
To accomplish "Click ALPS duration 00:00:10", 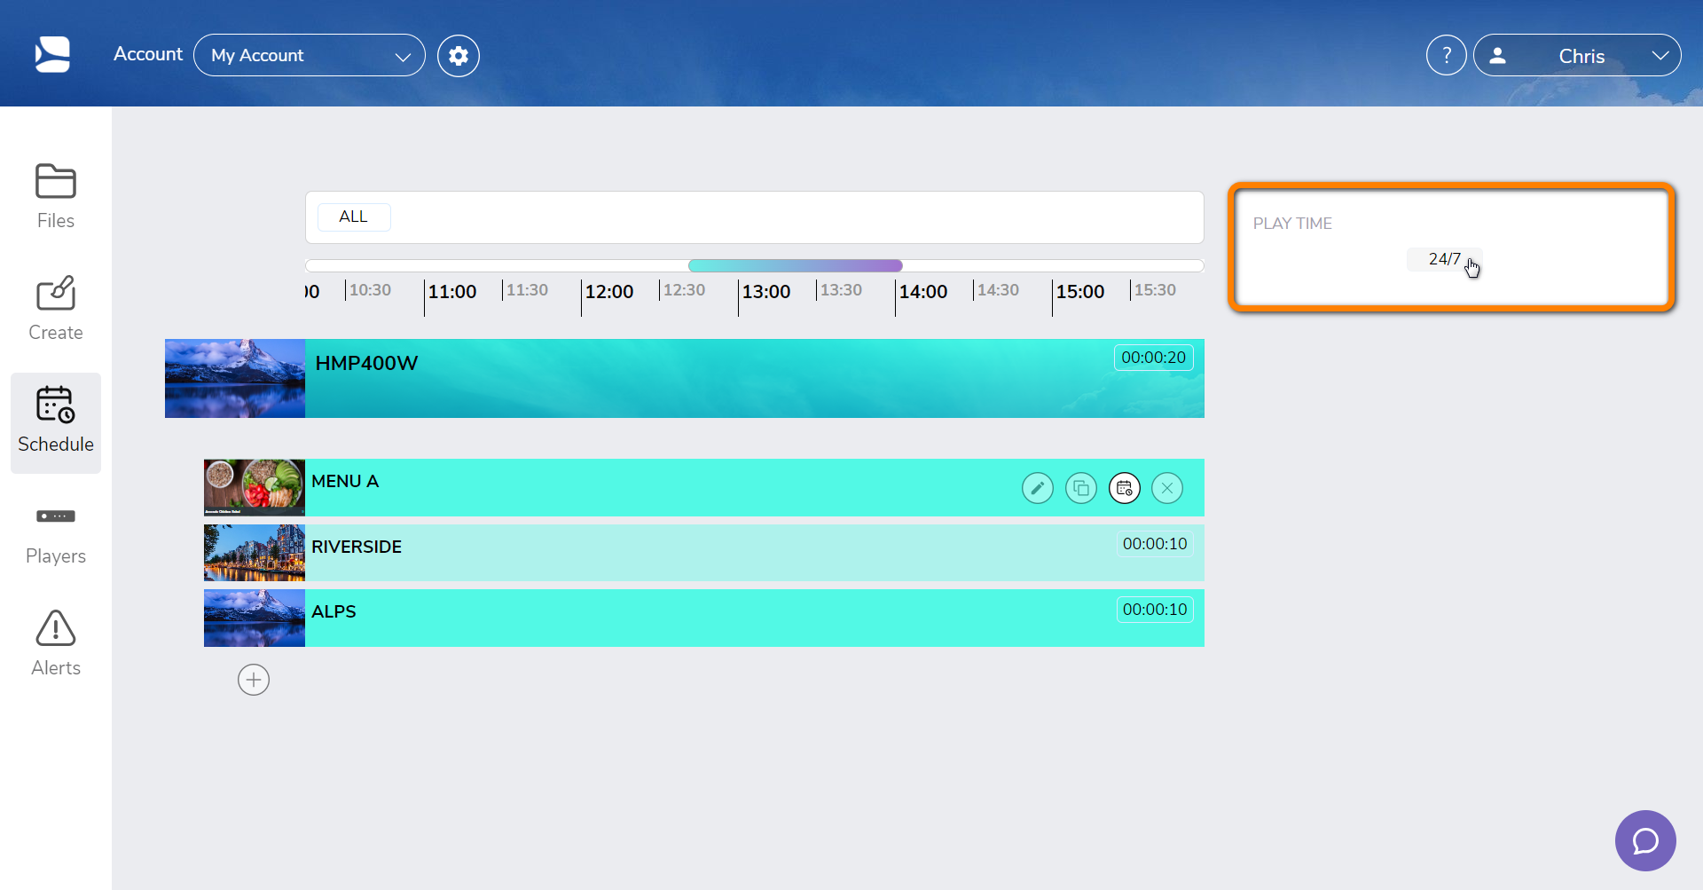I will [1155, 610].
